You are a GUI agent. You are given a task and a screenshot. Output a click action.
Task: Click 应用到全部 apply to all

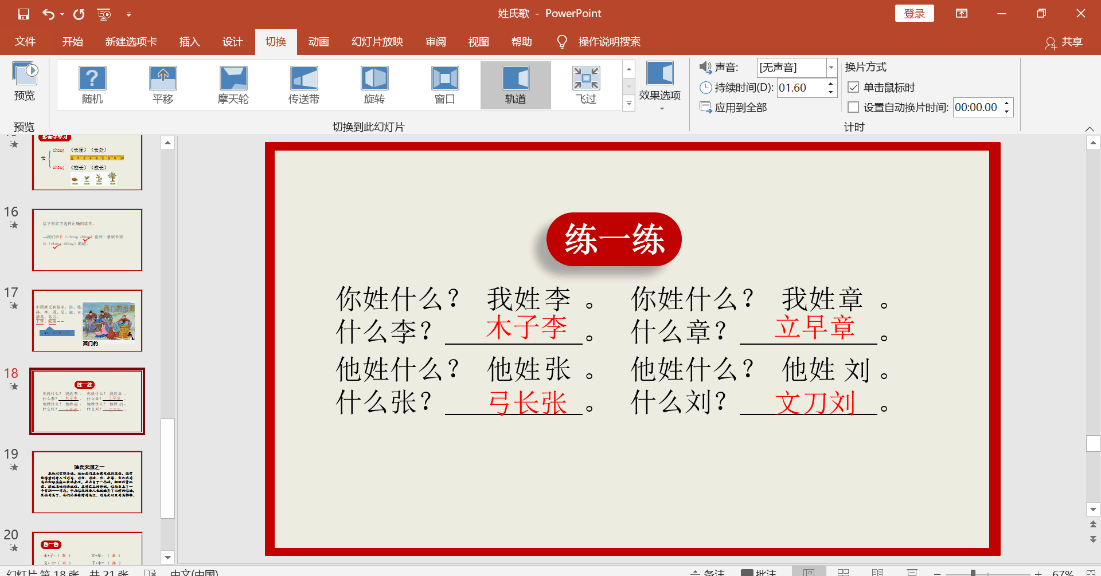733,108
